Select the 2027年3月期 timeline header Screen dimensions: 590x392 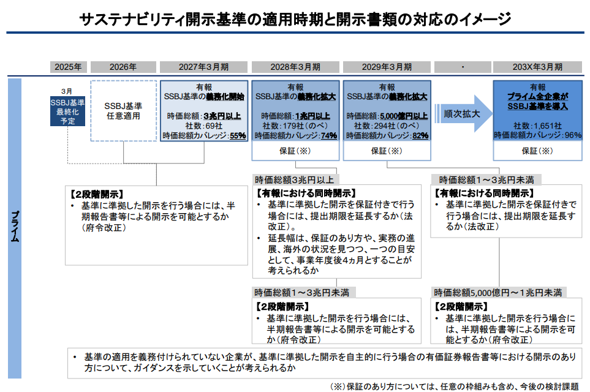(x=203, y=67)
